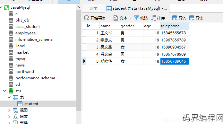Image resolution: width=223 pixels, height=124 pixels.
Task: Expand the 函数 functions node
Action: 9,117
